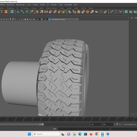This screenshot has height=137, width=137.
Task: Click the Circularize shelf icon
Action: (x=88, y=12)
